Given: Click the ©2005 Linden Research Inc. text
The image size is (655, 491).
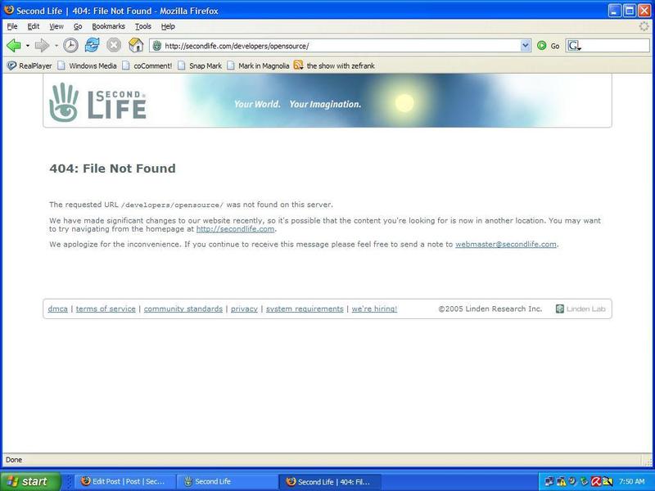Looking at the screenshot, I should click(x=490, y=309).
